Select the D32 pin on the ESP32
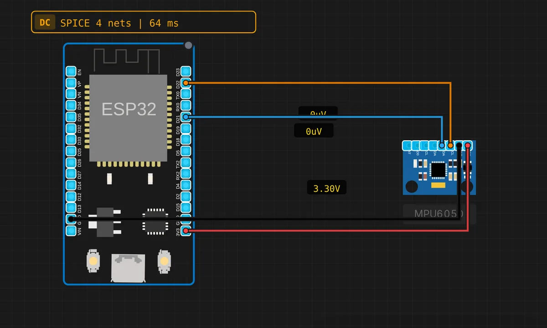 [x=71, y=128]
